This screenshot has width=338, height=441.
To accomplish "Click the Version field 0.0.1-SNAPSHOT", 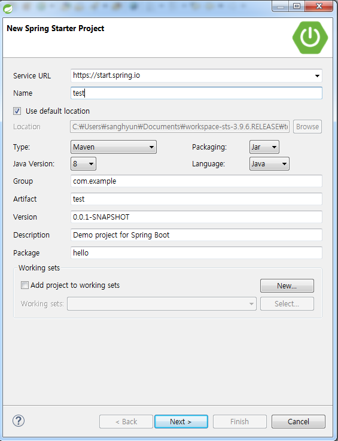I will (196, 217).
